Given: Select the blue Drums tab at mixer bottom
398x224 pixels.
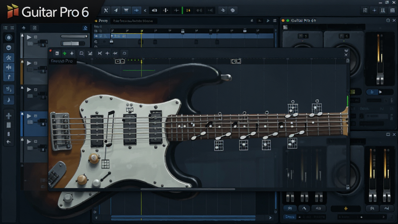Looking at the screenshot, I should [x=290, y=217].
